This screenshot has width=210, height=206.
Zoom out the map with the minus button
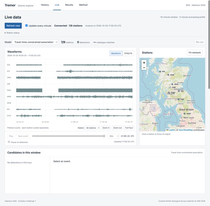pyautogui.click(x=144, y=68)
